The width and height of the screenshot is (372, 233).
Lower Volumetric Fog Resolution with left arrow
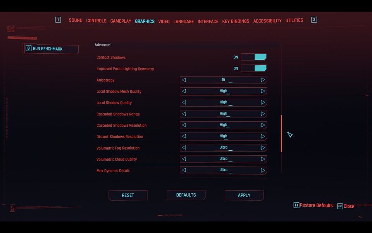184,148
